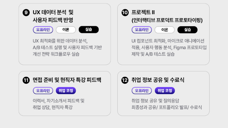Select 이론 tag in 프로젝트 II card
The height and width of the screenshot is (128, 228).
tap(165, 30)
